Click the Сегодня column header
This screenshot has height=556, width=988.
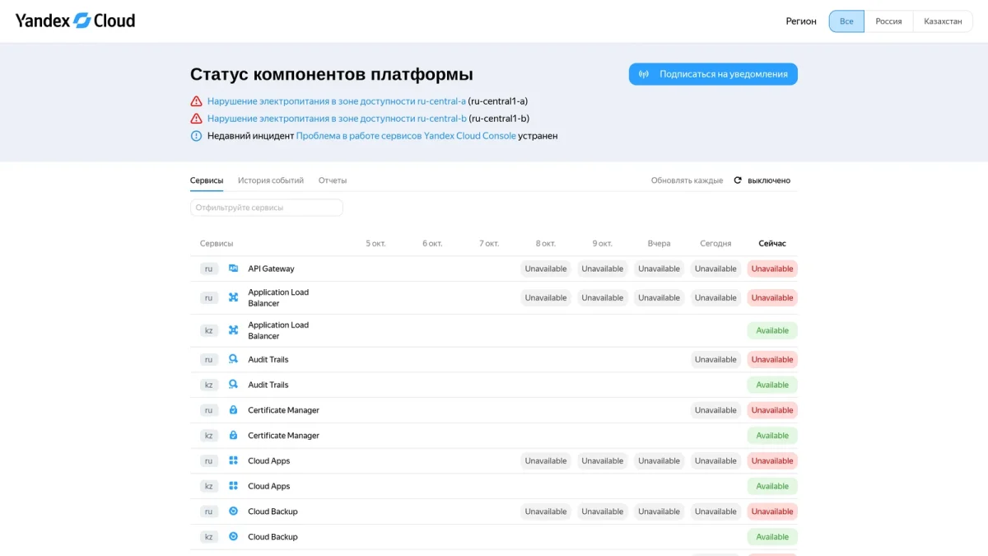(715, 243)
